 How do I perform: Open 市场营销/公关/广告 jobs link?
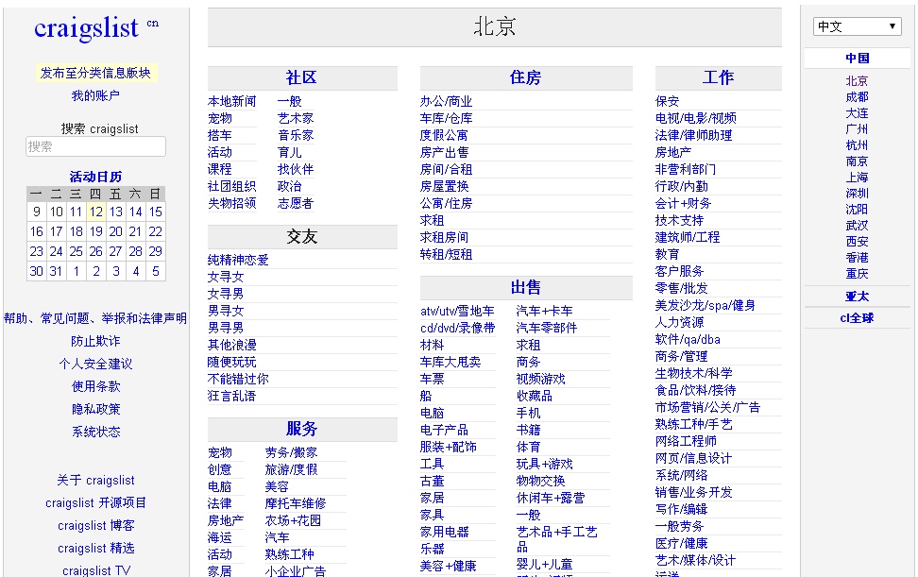click(x=707, y=407)
